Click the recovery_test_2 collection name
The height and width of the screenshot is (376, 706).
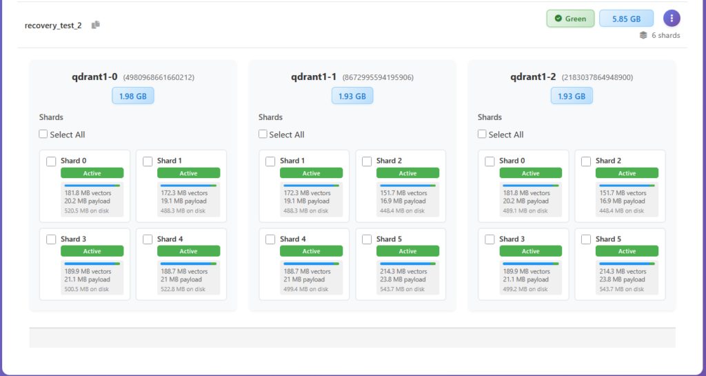(x=53, y=26)
